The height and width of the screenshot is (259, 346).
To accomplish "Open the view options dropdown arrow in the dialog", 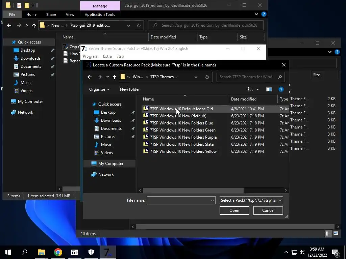I will tap(257, 89).
